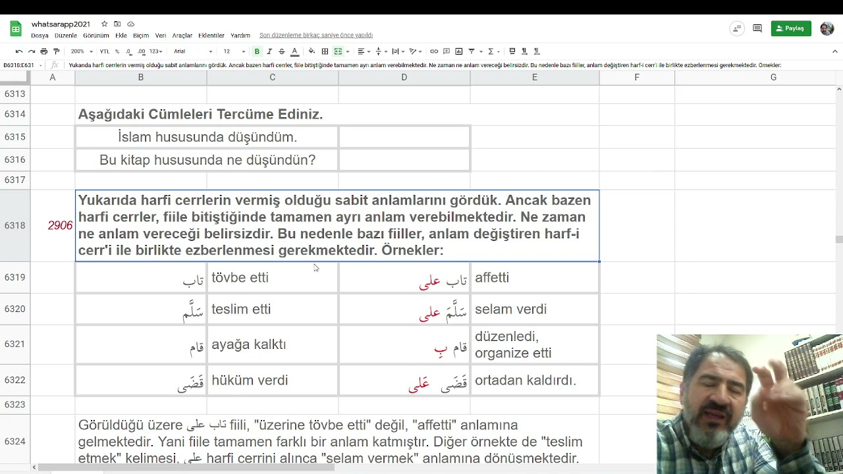Open the borders menu
The width and height of the screenshot is (843, 474).
point(325,51)
